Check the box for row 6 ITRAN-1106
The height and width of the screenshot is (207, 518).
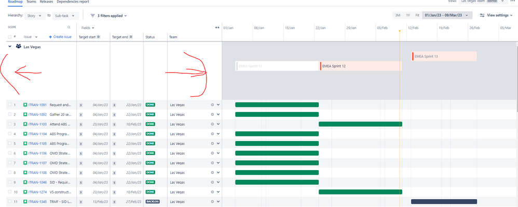point(10,153)
